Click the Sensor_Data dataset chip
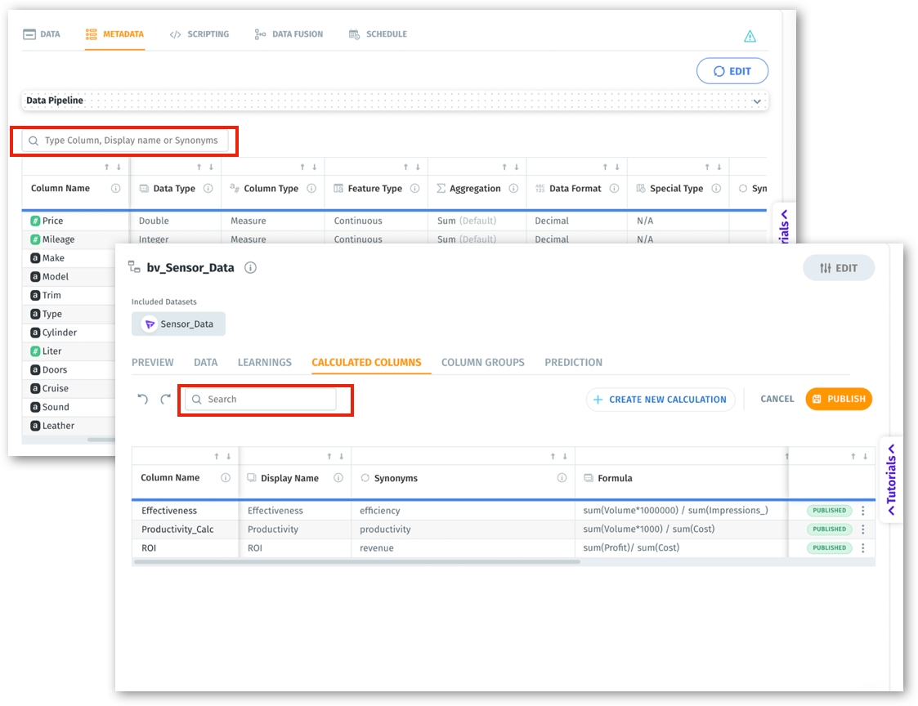Image resolution: width=918 pixels, height=706 pixels. point(178,324)
